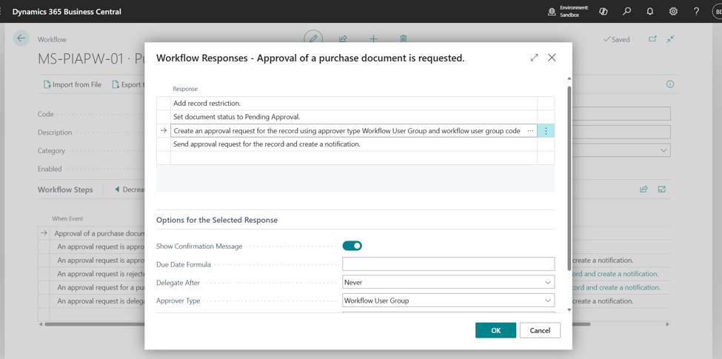
Task: Click the Cancel button
Action: (x=540, y=330)
